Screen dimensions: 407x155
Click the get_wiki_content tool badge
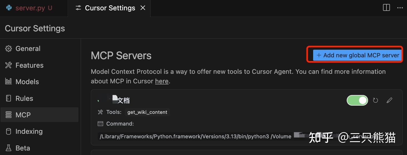coord(147,112)
